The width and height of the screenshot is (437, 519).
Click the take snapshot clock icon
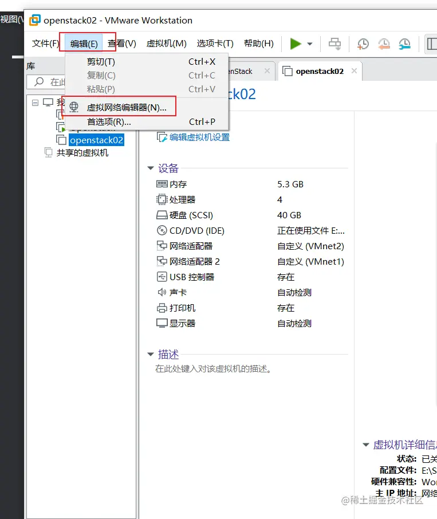363,44
